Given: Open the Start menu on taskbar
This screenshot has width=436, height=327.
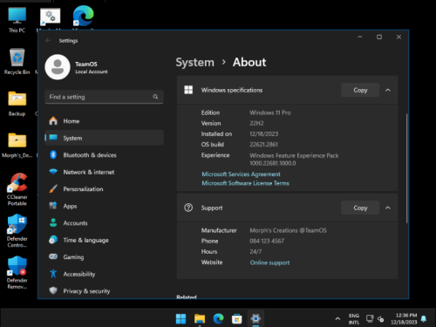Looking at the screenshot, I should (x=181, y=319).
